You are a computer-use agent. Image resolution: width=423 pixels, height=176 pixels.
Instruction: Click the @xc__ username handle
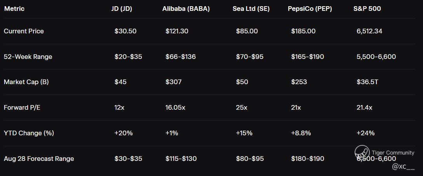tap(403, 166)
